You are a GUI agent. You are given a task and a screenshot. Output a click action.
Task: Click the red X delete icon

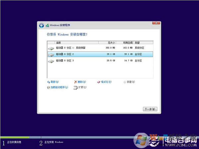pos(76,82)
